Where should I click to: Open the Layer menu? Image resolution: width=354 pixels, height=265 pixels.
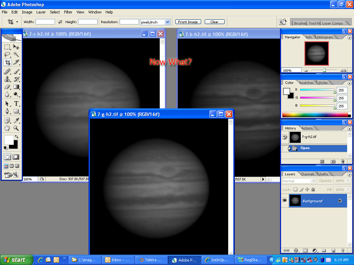(41, 12)
